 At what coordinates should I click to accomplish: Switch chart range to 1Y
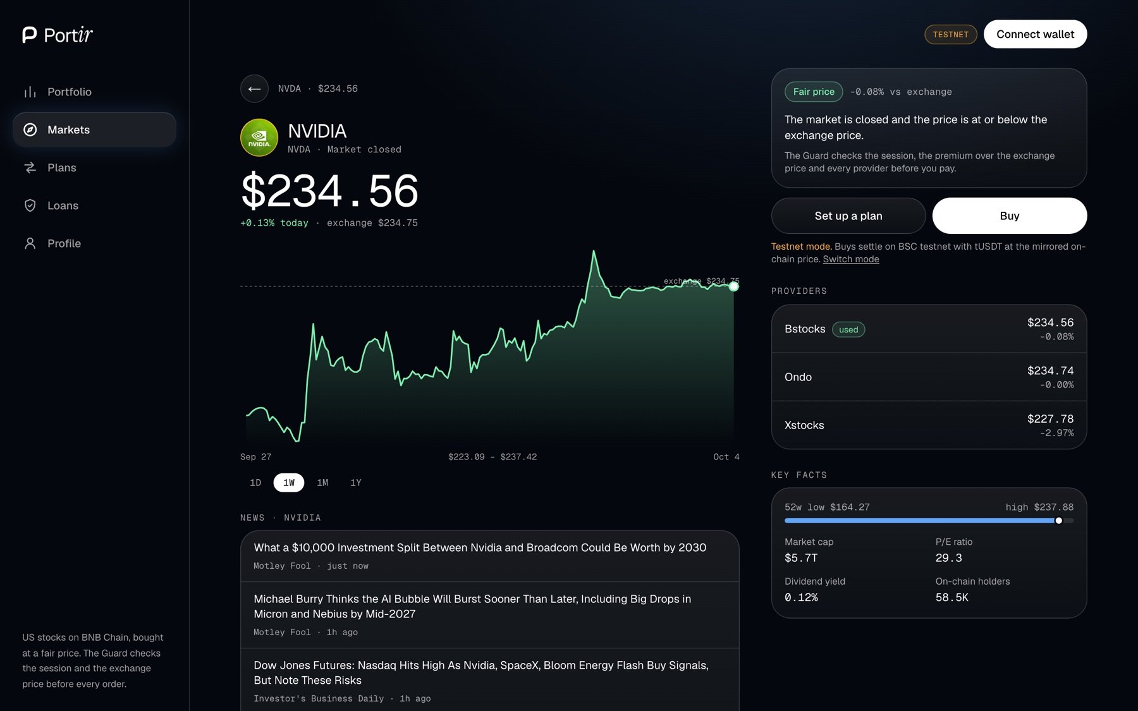point(356,483)
